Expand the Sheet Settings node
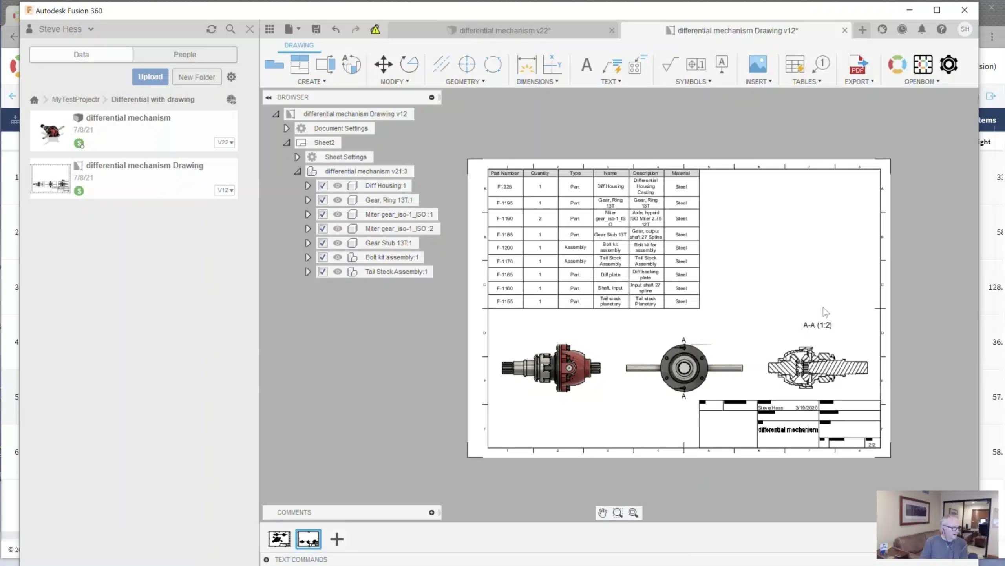1005x566 pixels. 297,157
